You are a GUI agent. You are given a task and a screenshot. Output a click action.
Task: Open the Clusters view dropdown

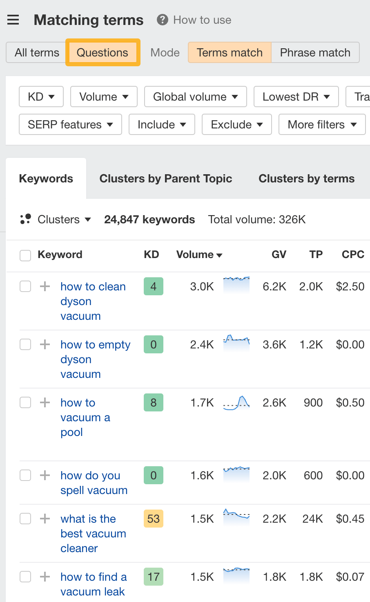pos(63,219)
